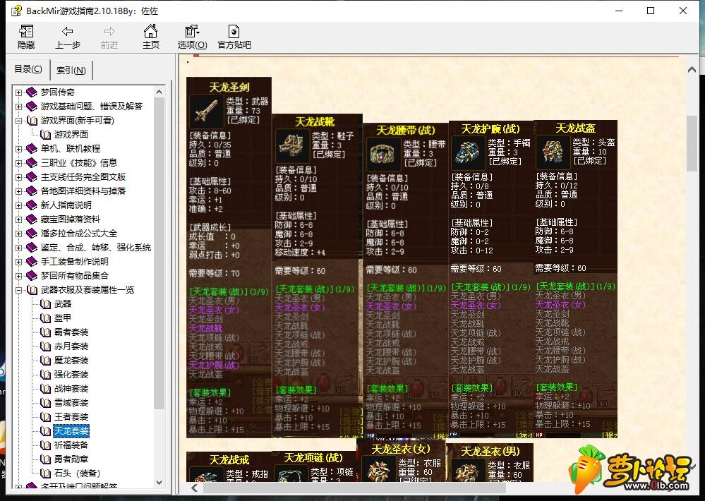Click the BackMir app icon in title bar
Viewport: 705px width, 501px height.
(16, 11)
